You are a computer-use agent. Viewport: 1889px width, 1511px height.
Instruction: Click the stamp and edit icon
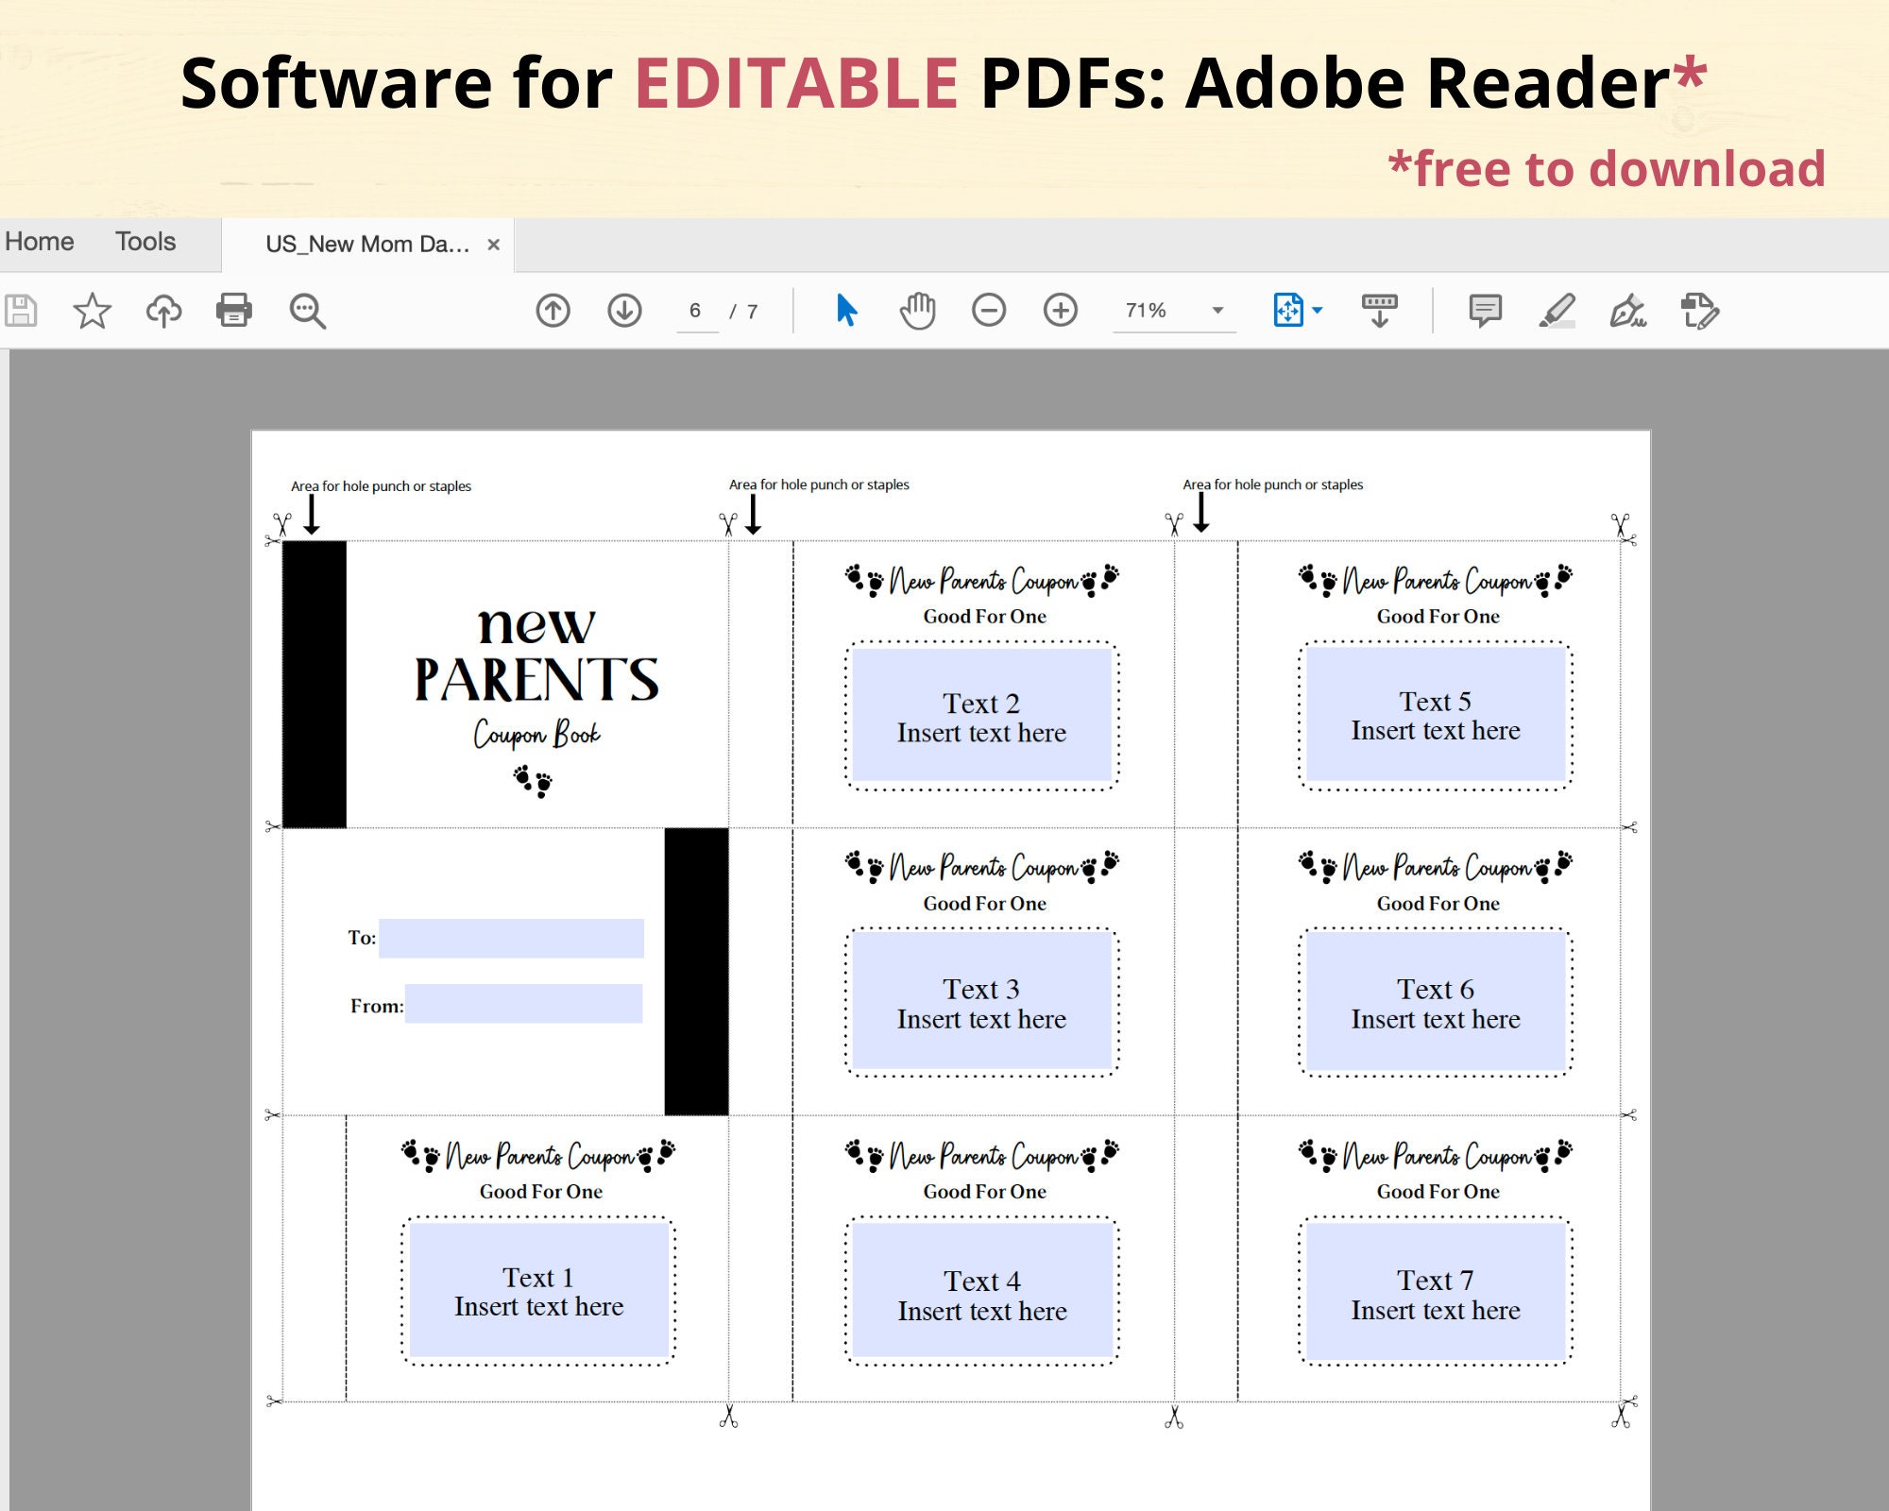point(1699,311)
